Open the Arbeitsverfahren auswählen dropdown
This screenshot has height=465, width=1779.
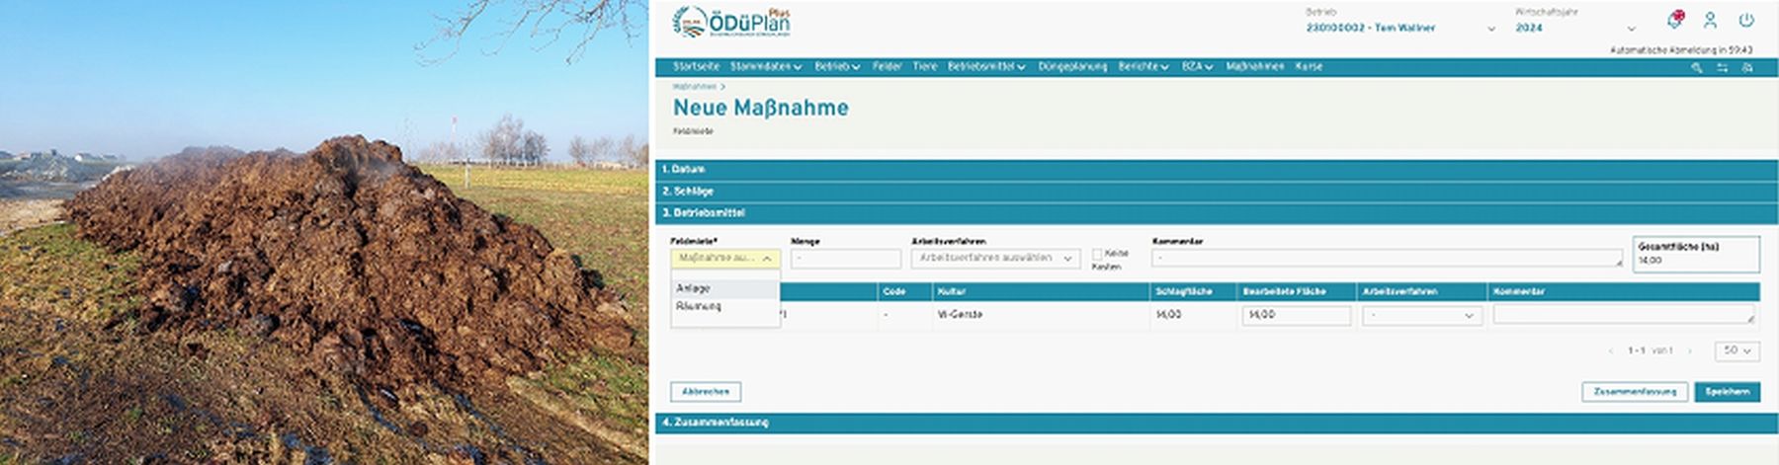click(994, 259)
